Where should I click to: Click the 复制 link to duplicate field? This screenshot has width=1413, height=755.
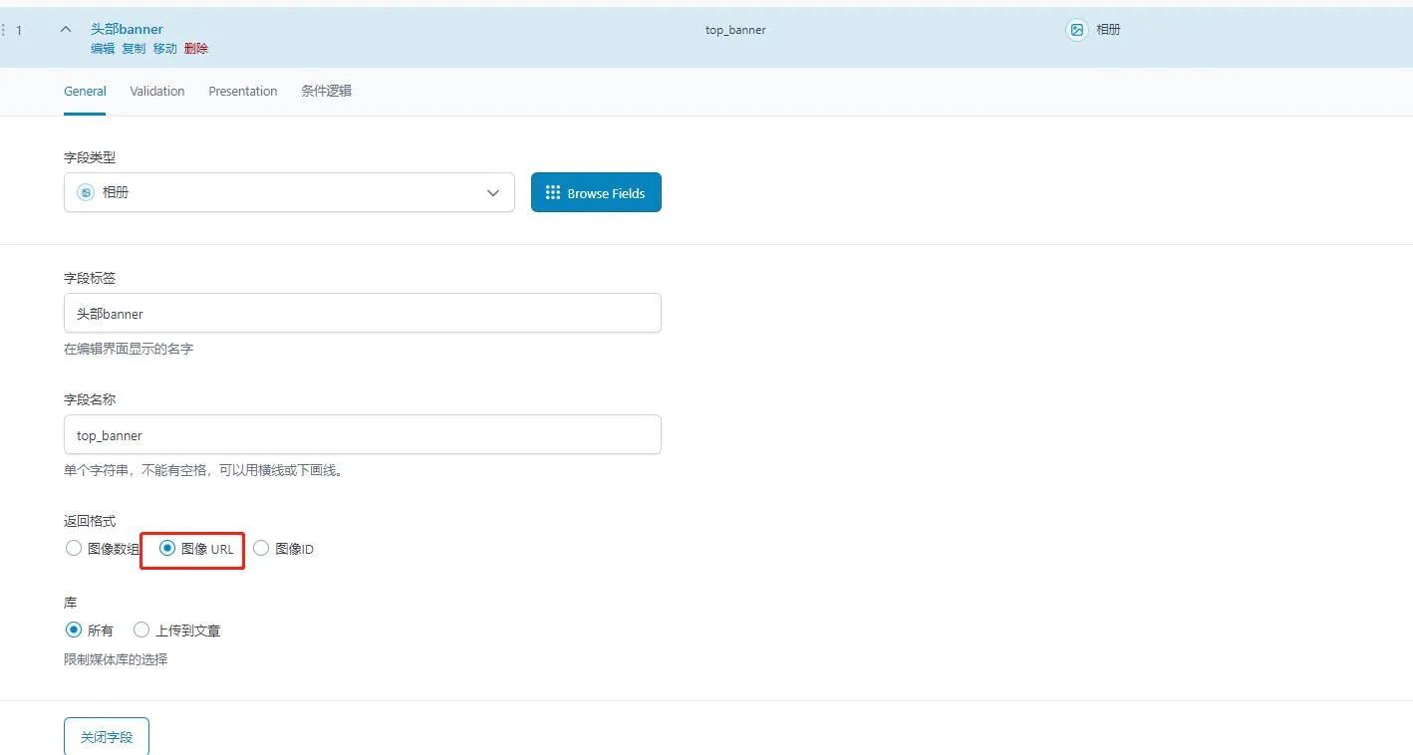point(134,48)
